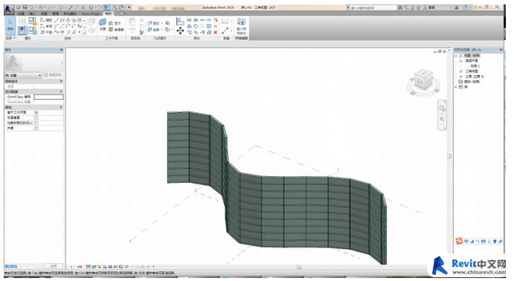Screen dimensions: 514x281
Task: Open the family type selector dropdown in Properties
Action: (x=22, y=75)
